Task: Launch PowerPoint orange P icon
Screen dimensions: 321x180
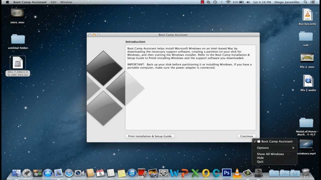Action: (x=185, y=173)
